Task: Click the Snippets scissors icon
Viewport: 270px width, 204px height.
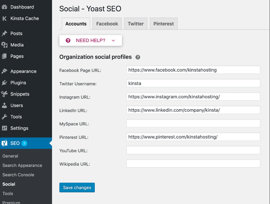Action: pyautogui.click(x=4, y=94)
